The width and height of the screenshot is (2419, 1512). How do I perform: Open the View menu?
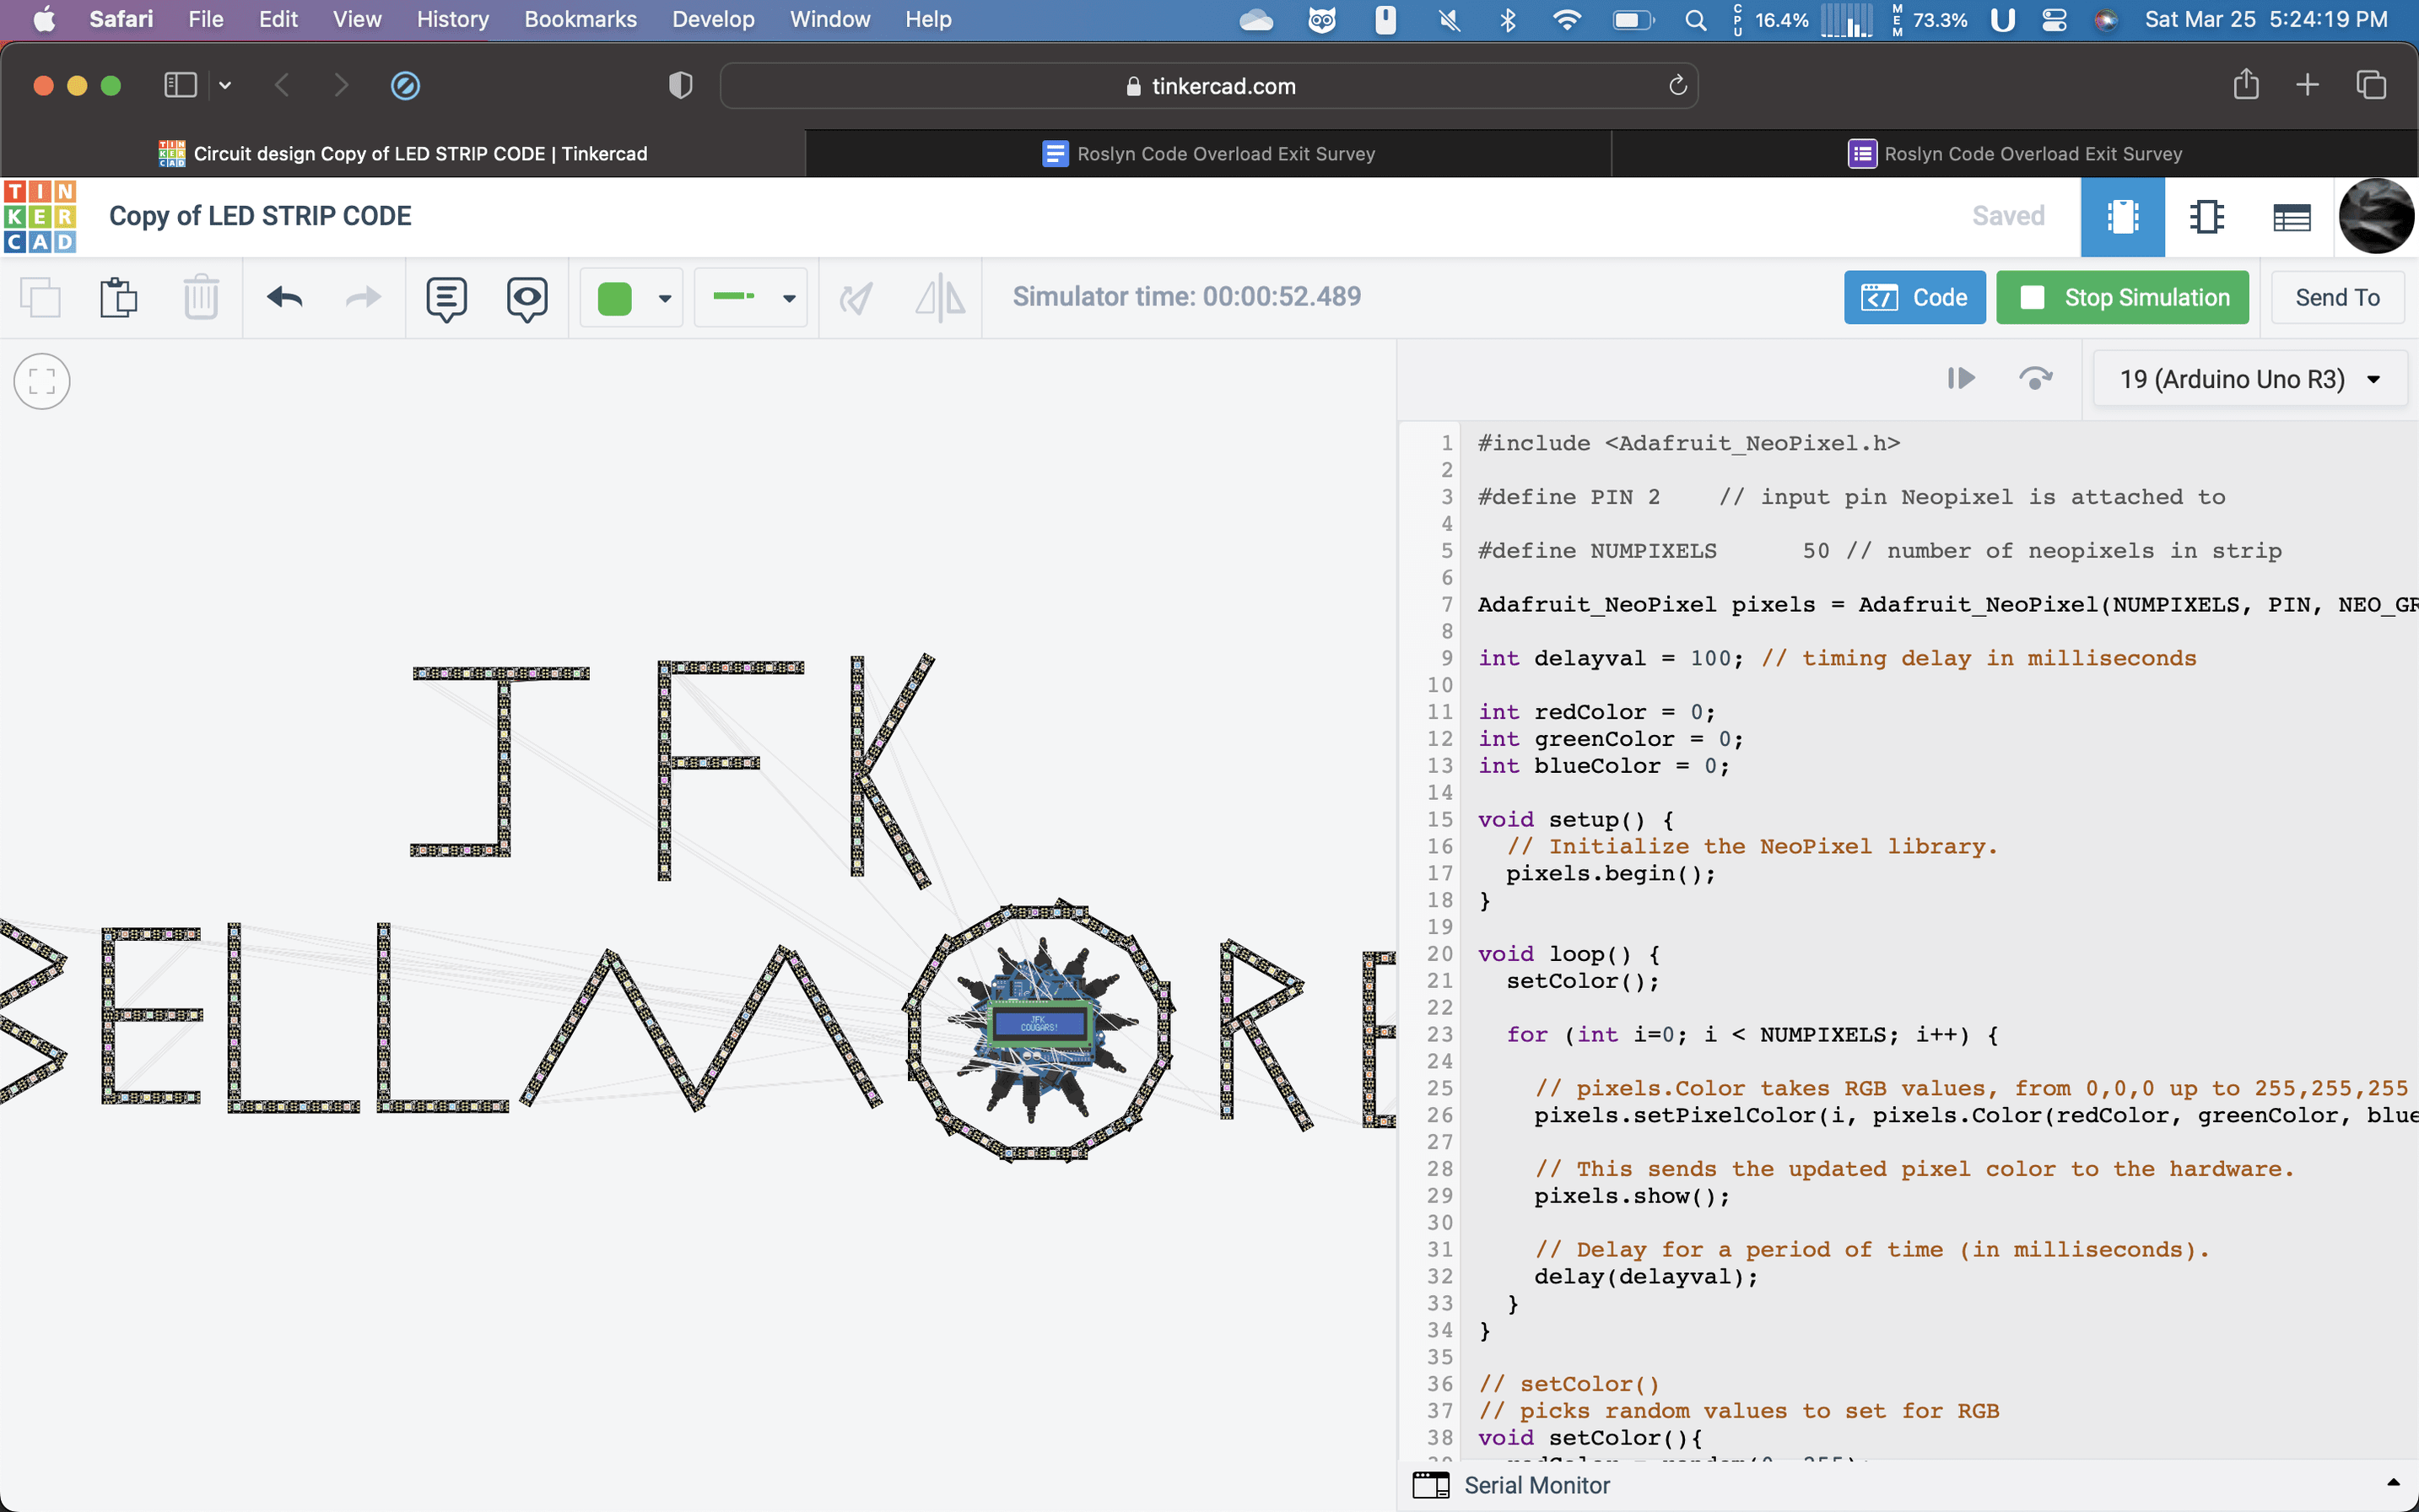click(357, 19)
